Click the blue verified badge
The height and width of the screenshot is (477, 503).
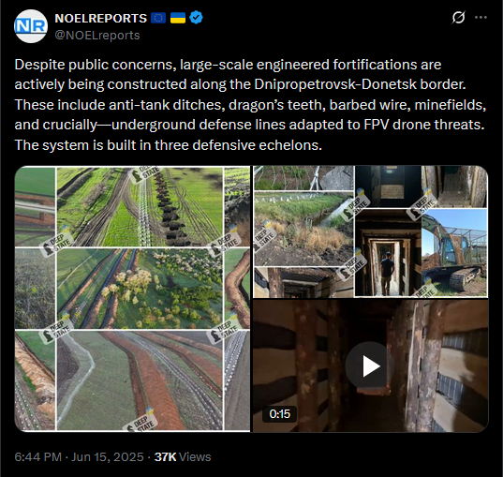coord(196,18)
